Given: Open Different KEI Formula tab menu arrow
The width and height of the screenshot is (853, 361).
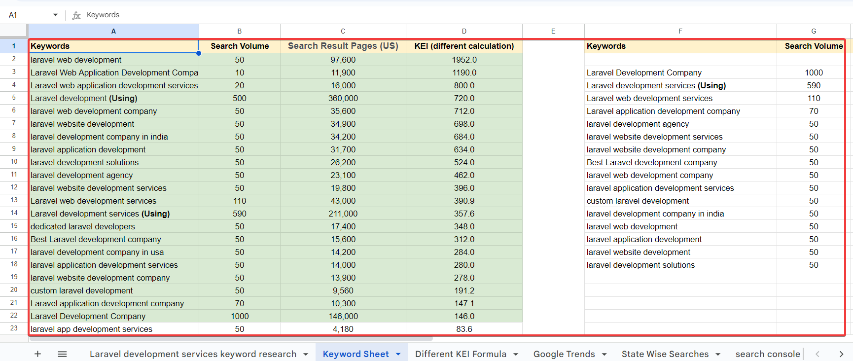Looking at the screenshot, I should tap(516, 354).
